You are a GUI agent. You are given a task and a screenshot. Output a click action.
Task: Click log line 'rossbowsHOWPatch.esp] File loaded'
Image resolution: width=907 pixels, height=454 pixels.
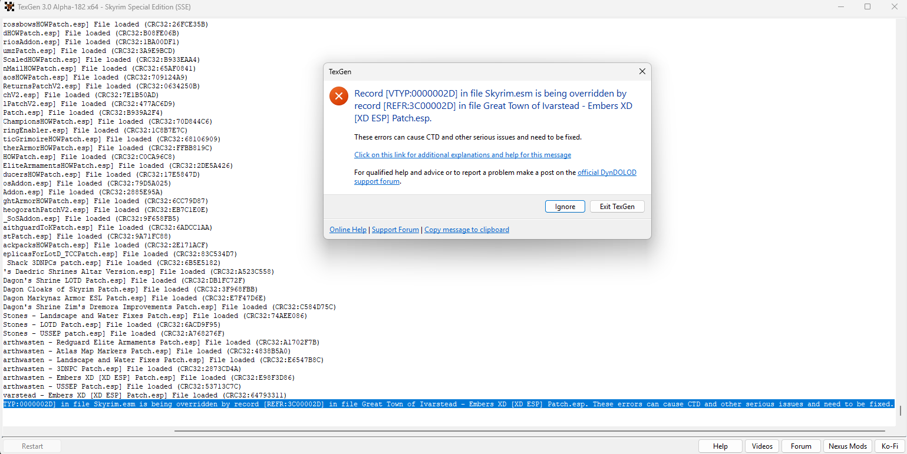105,24
